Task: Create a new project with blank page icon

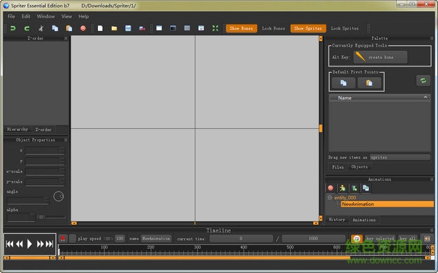Action: [100, 28]
